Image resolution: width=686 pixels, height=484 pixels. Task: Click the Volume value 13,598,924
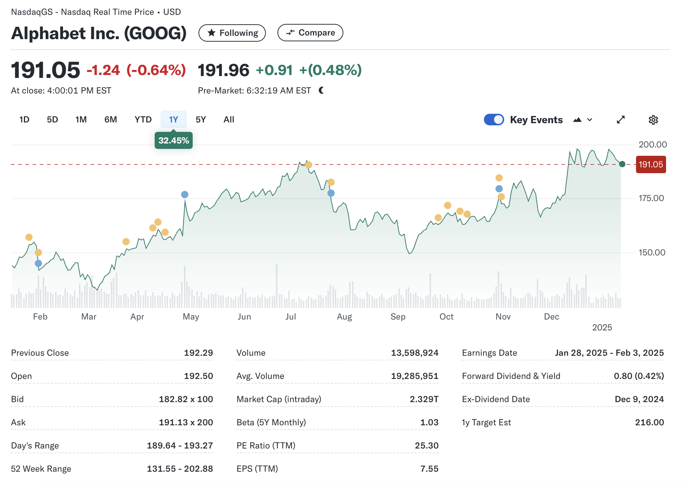coord(415,353)
